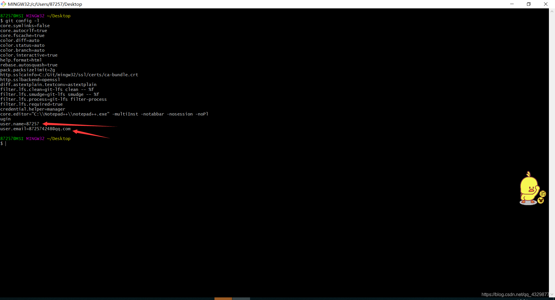Screen dimensions: 555x300
Task: Click the line 'color.status=auto'
Action: point(22,45)
